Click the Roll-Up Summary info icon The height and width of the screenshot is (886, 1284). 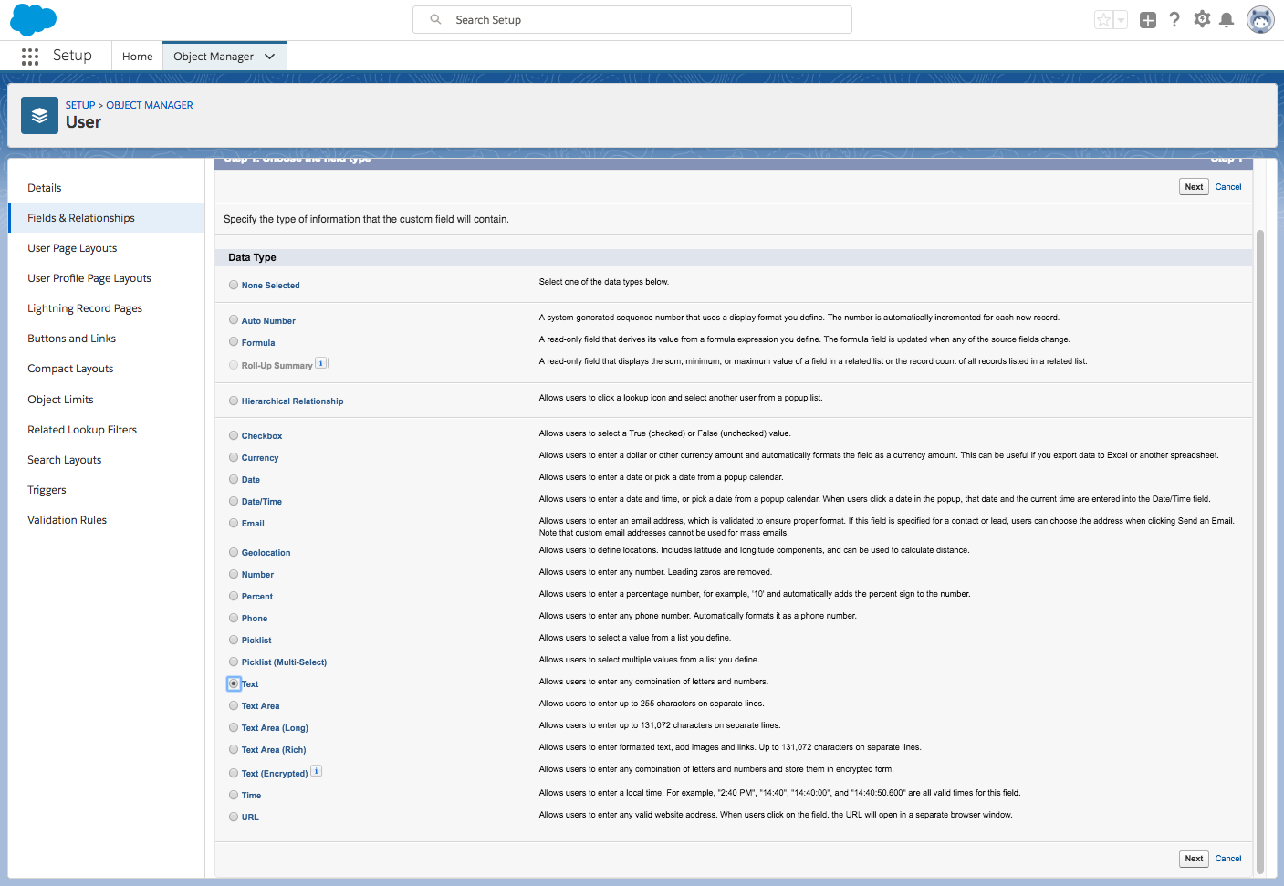pyautogui.click(x=321, y=363)
